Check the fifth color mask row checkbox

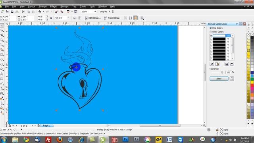[211, 48]
